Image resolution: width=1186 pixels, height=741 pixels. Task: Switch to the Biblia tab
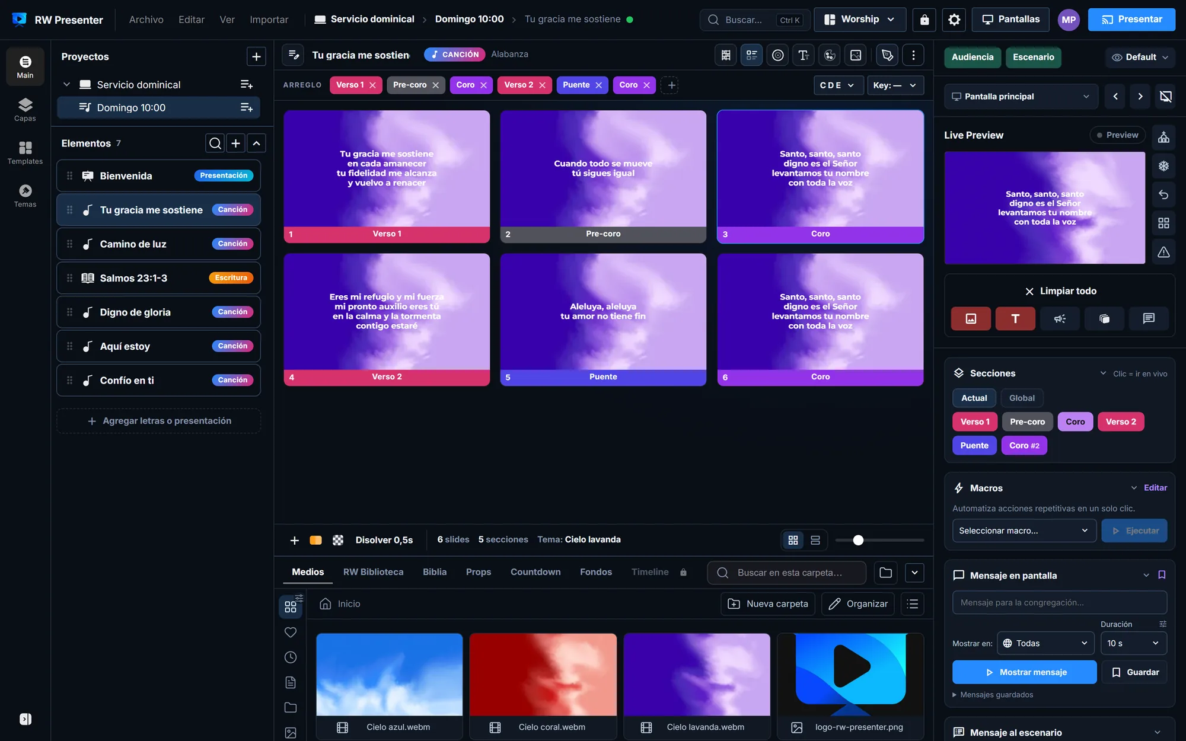point(435,572)
